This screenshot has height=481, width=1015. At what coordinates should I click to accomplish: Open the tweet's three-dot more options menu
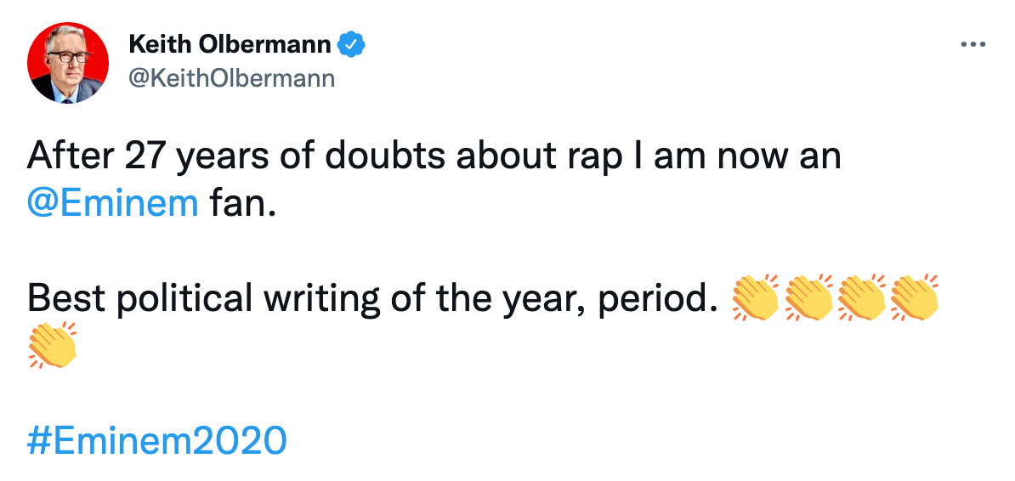(x=972, y=45)
